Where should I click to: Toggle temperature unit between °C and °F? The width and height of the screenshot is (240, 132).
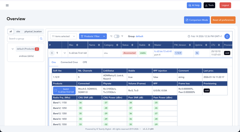[x=117, y=36]
